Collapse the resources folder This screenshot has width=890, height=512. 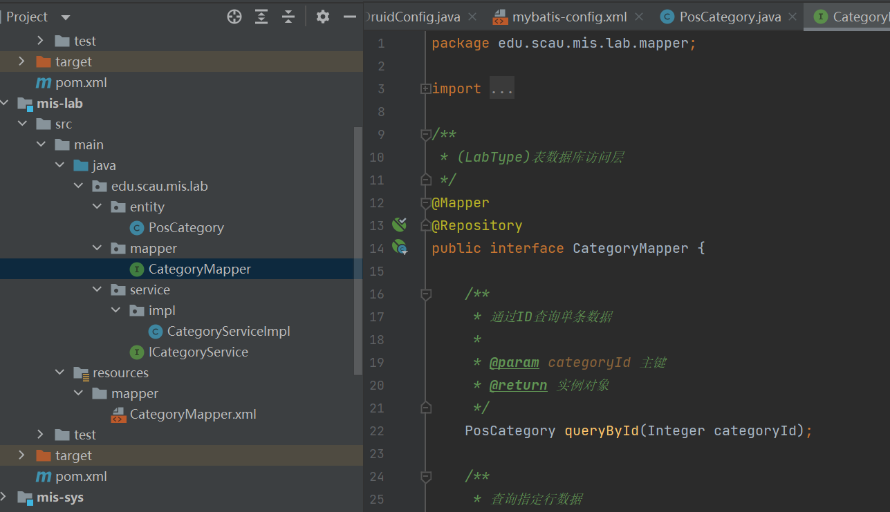point(59,372)
